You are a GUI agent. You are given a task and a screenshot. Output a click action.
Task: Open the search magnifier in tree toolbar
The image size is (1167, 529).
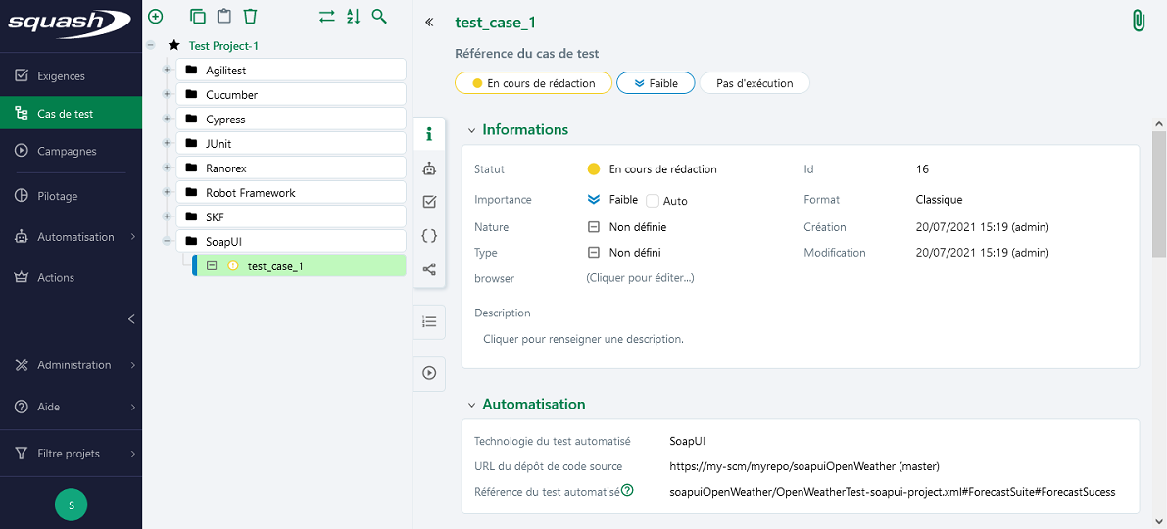(380, 16)
